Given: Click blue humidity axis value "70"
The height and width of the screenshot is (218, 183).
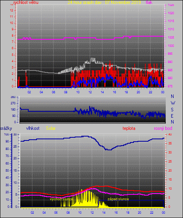Looking at the screenshot, I should [x=7, y=156].
